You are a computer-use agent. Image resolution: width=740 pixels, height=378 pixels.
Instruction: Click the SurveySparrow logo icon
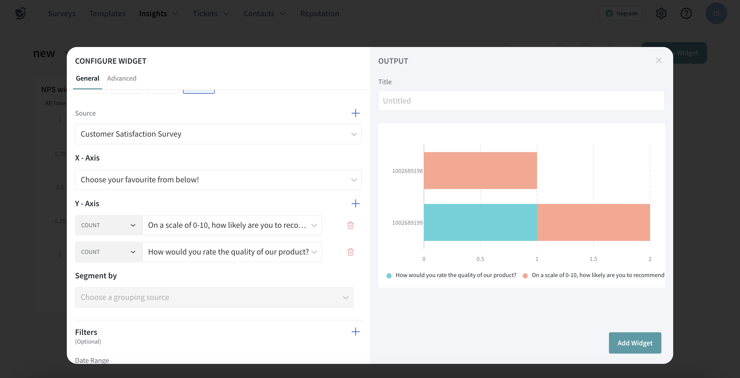point(21,14)
